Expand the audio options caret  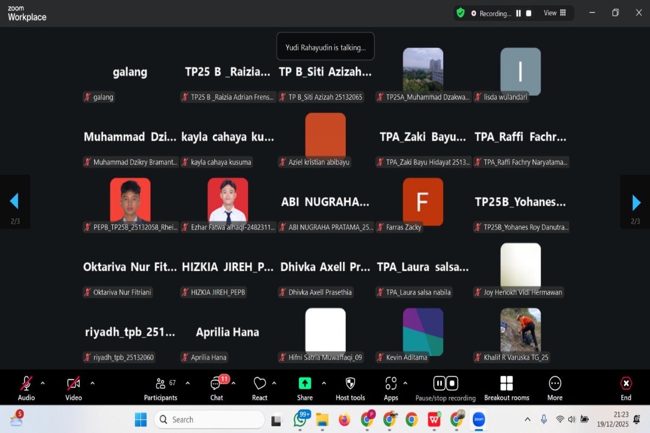click(x=43, y=383)
